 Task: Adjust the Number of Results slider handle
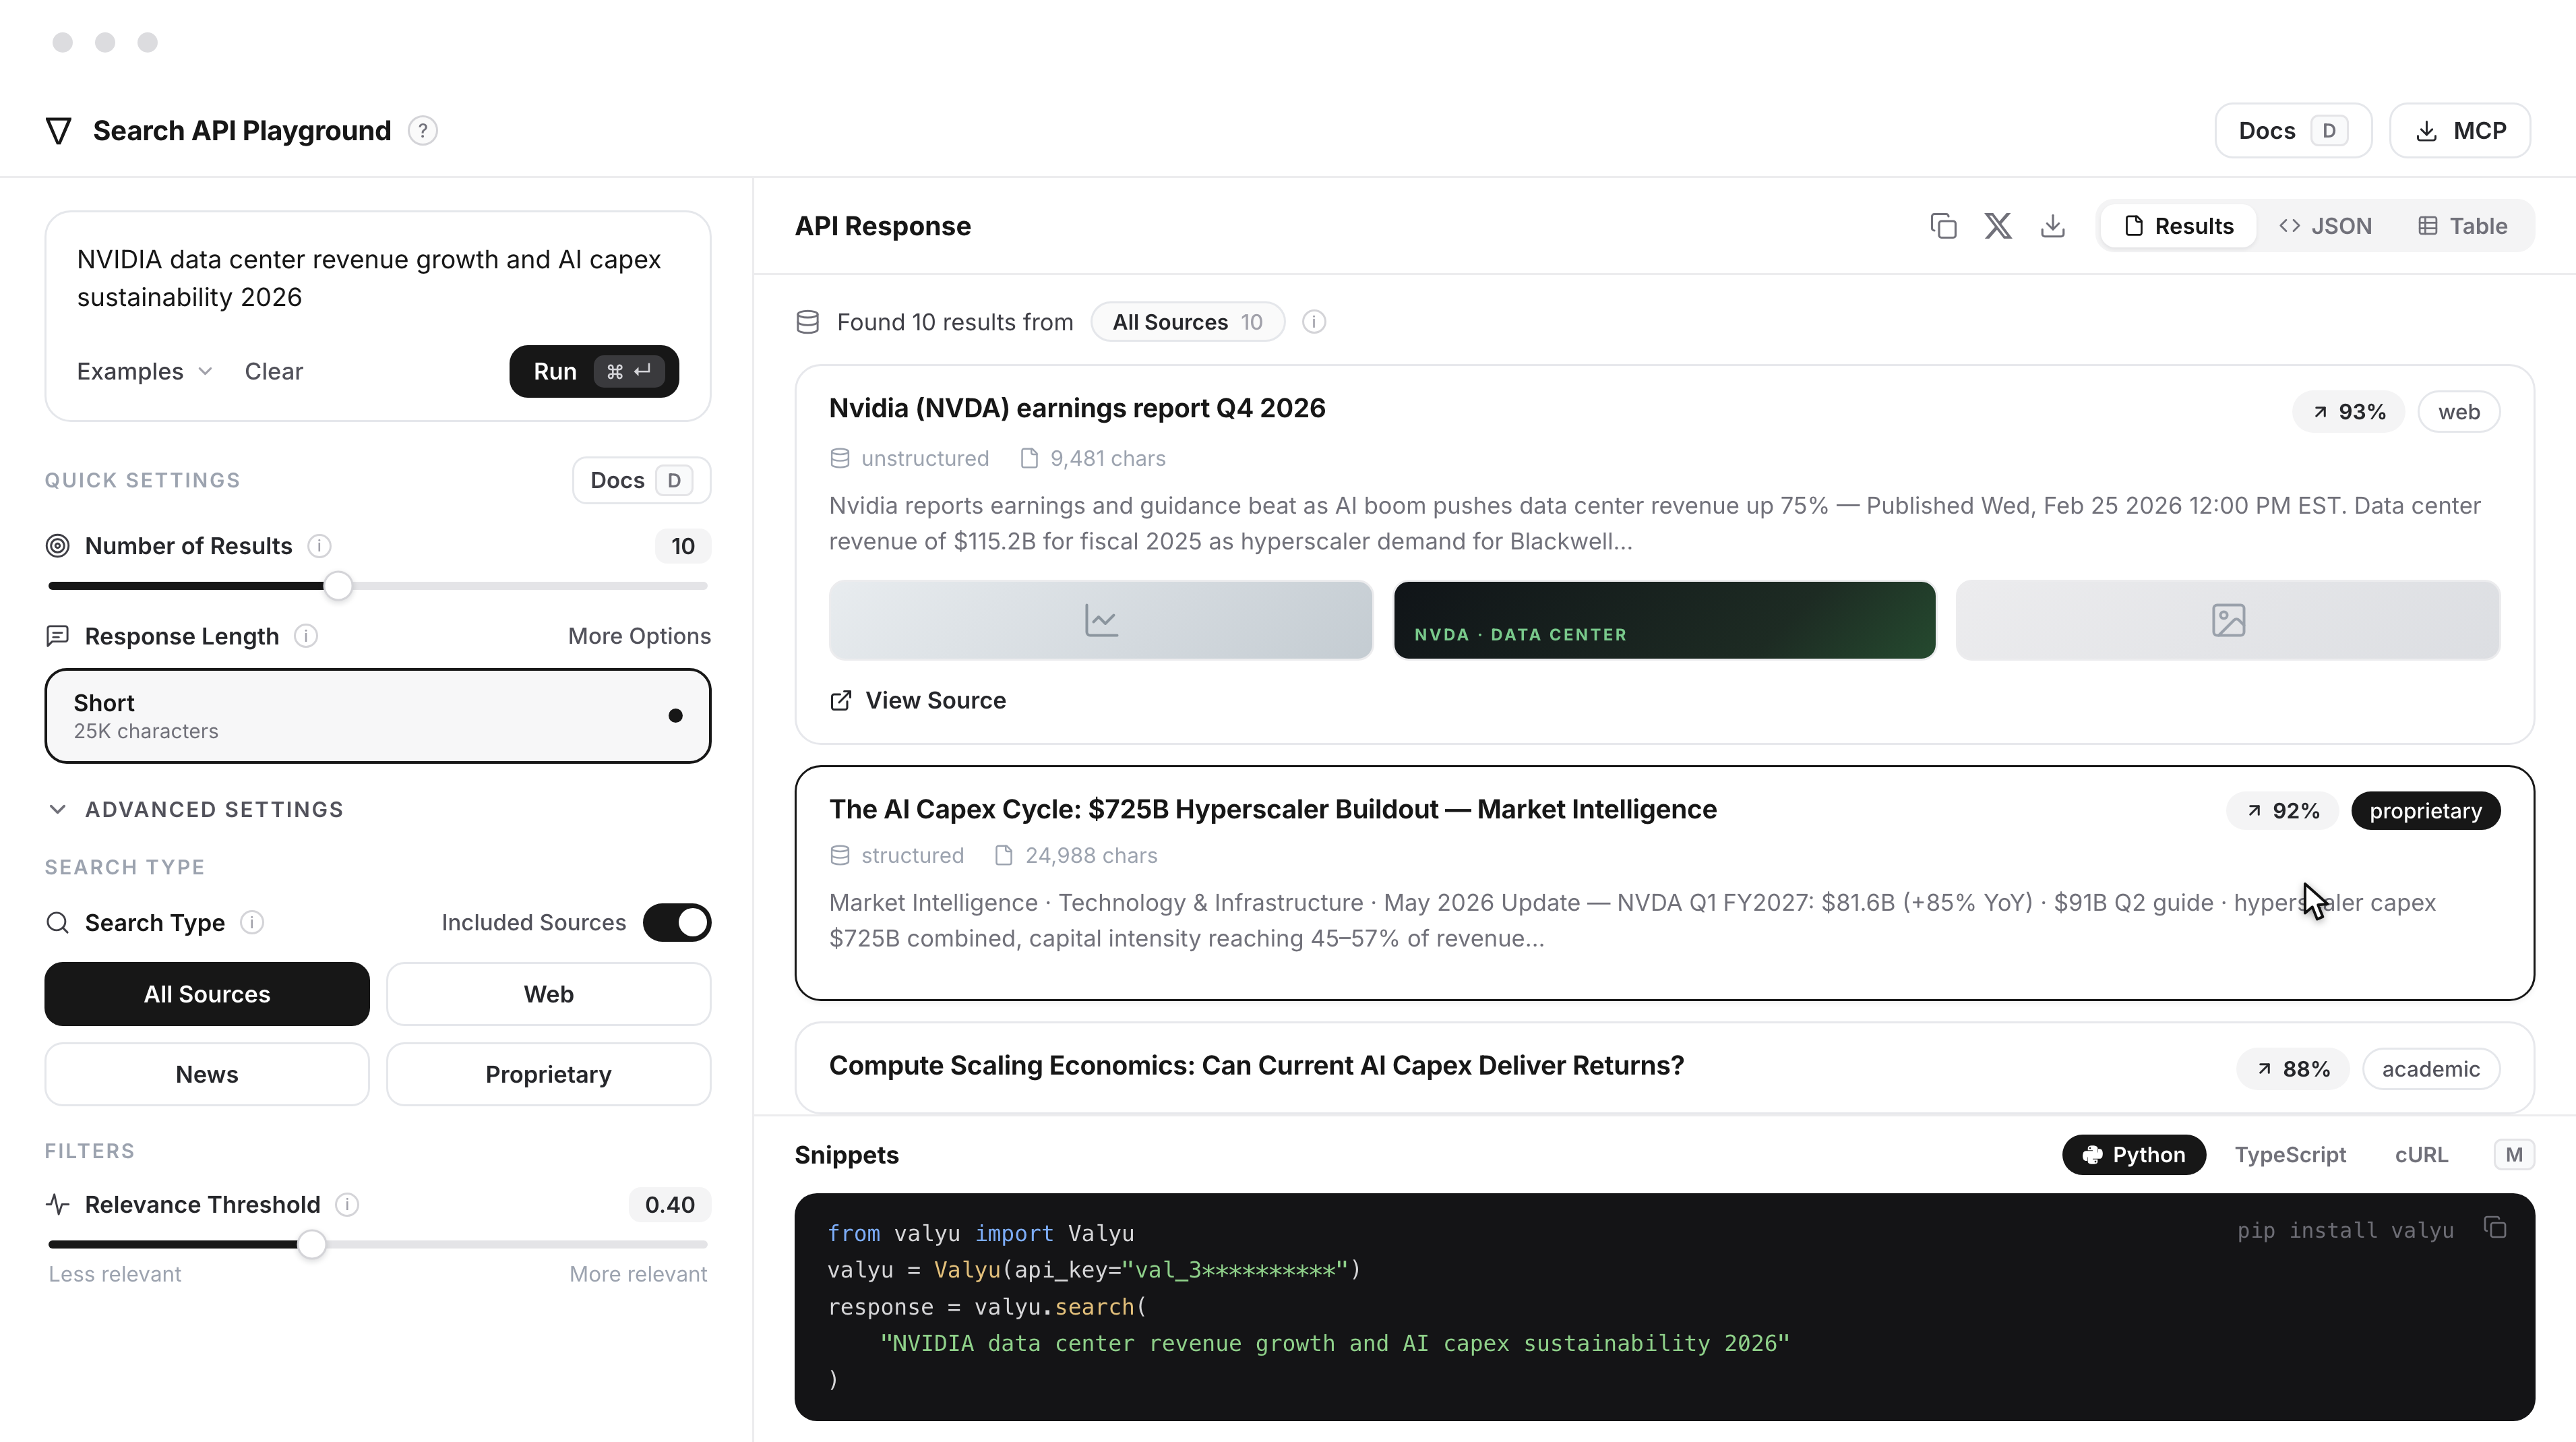[x=338, y=586]
